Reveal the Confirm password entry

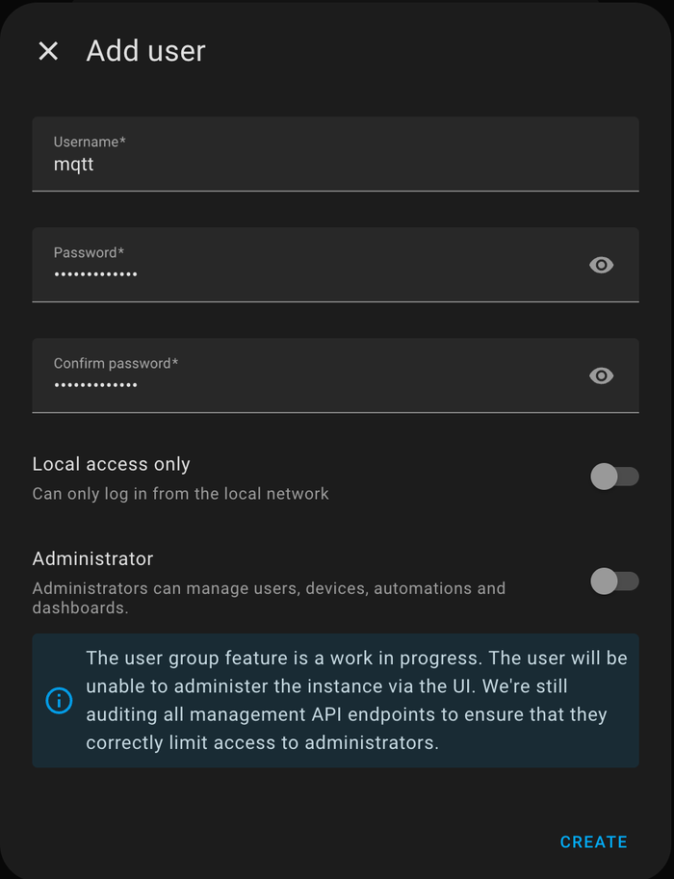pyautogui.click(x=601, y=375)
